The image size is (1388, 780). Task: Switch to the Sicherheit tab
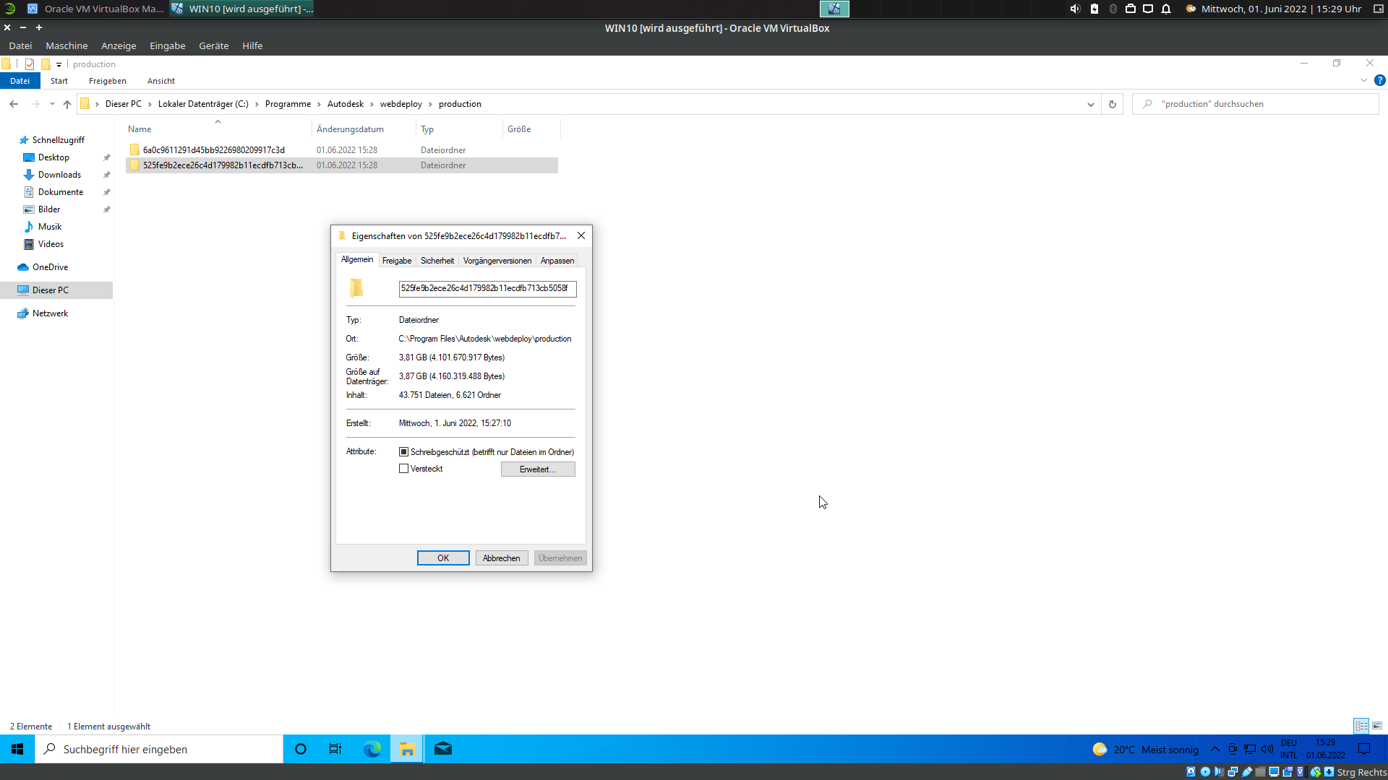point(437,260)
